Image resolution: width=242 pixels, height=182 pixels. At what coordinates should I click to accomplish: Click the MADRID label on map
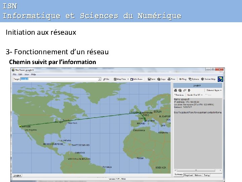point(141,123)
